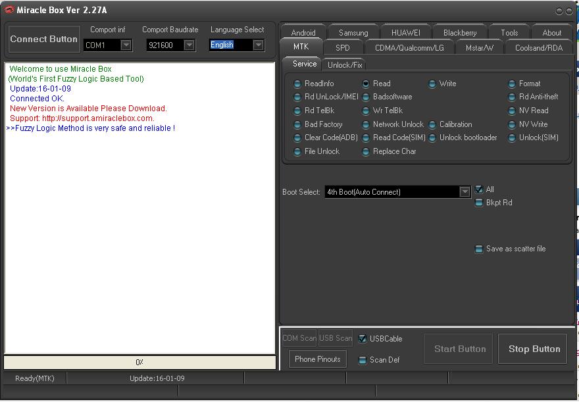This screenshot has height=402, width=579.
Task: Click the 0% progress bar
Action: coord(139,363)
